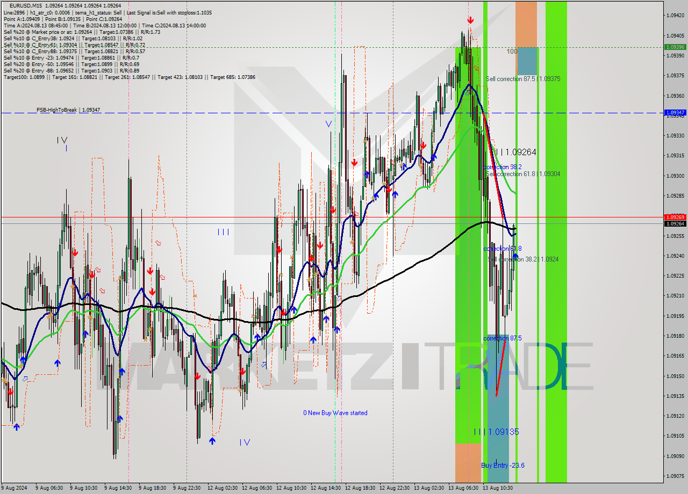
Task: Click the 'Buy Entry -23.6' label
Action: pos(503,466)
